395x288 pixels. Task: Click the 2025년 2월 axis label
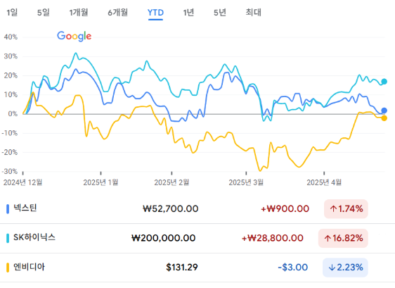[x=171, y=182]
